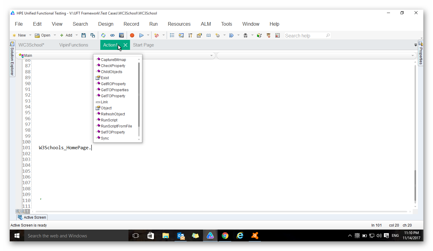This screenshot has width=433, height=251.
Task: Expand the Run play button dropdown arrow
Action: [148, 35]
